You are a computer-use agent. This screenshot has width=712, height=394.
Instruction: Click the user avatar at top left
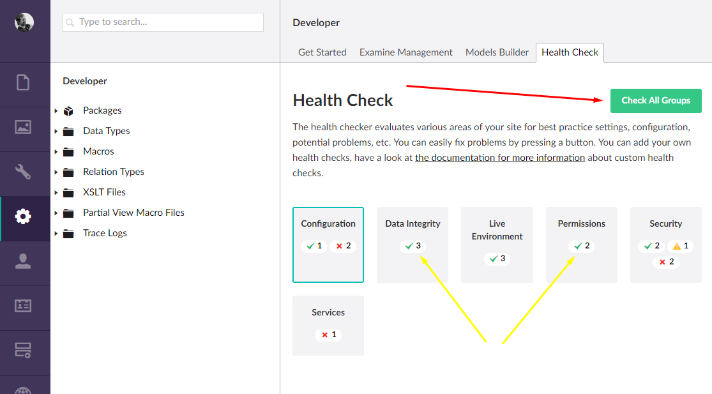(24, 22)
